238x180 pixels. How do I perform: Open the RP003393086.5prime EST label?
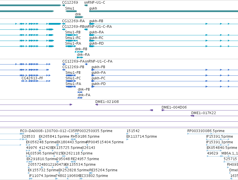click(x=206, y=131)
